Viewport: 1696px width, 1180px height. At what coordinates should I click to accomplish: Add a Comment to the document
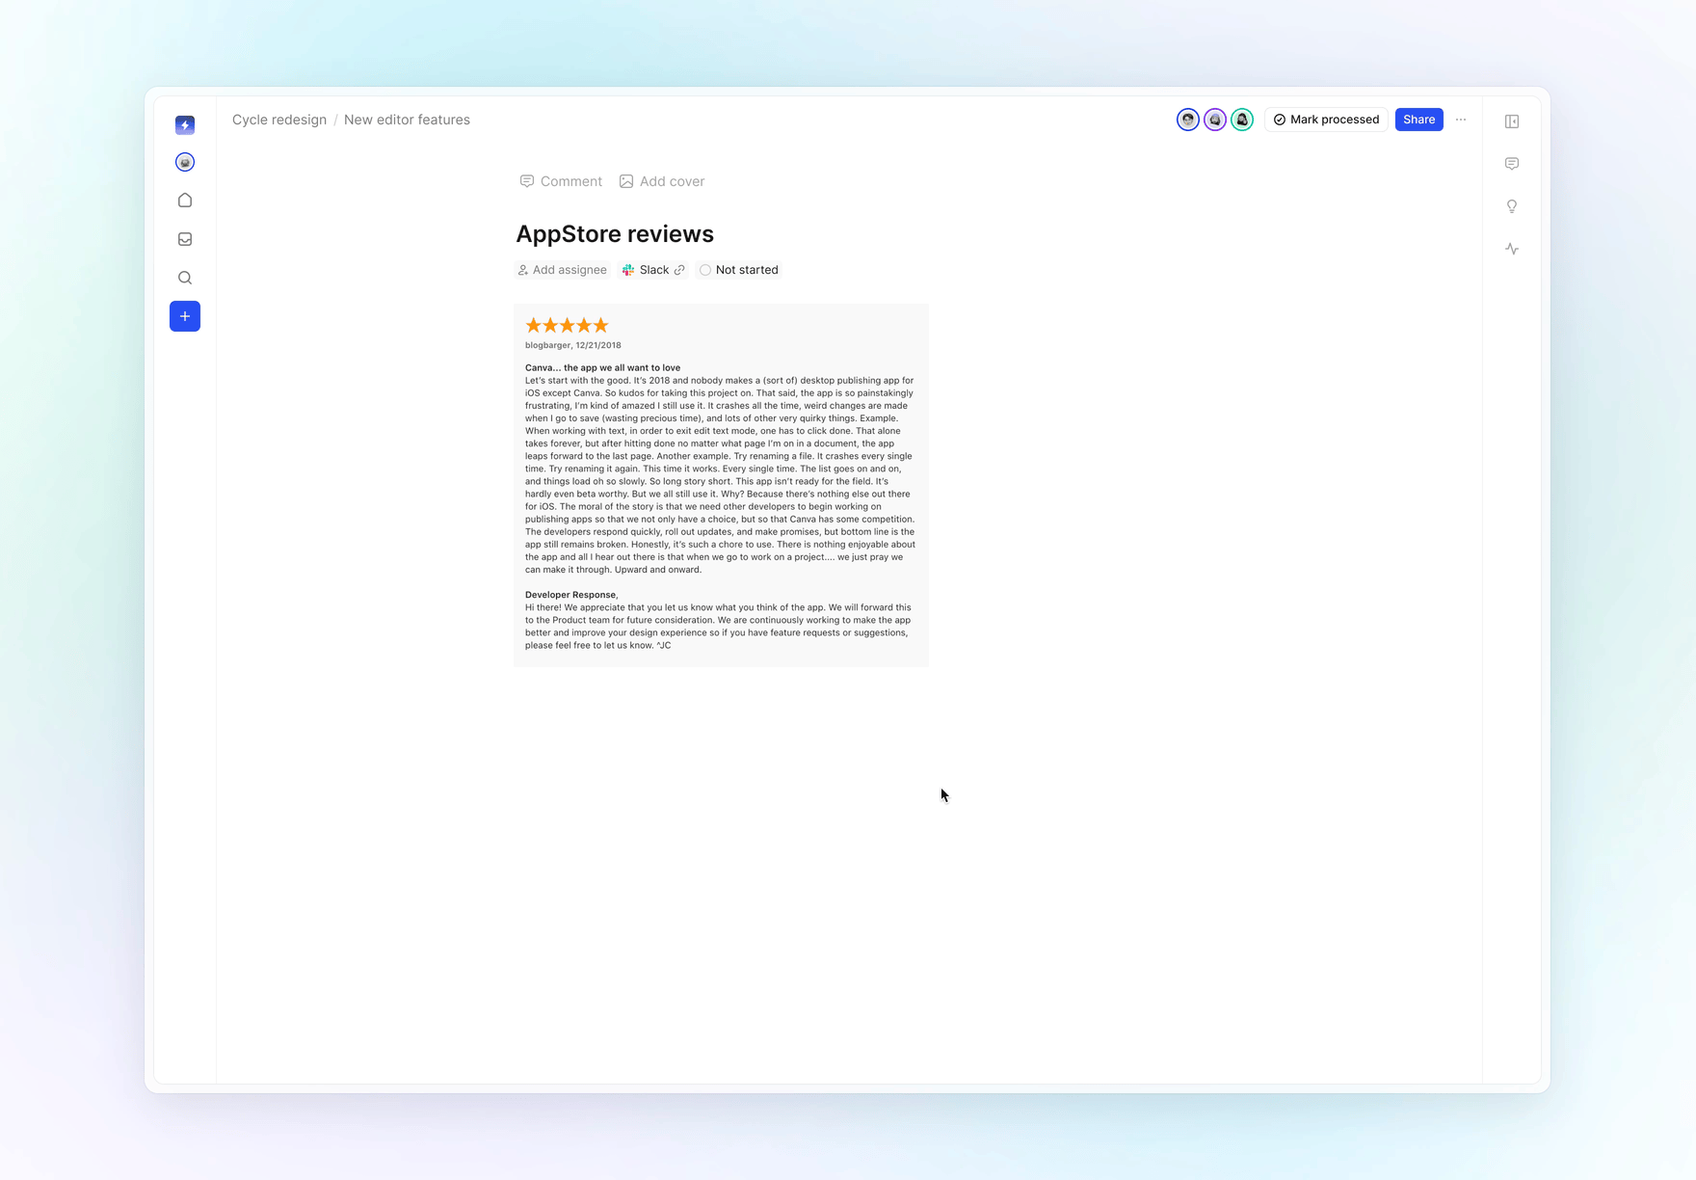561,181
